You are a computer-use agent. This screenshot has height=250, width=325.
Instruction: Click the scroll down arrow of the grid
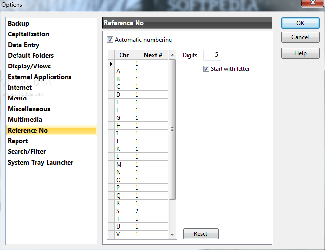[x=172, y=234]
